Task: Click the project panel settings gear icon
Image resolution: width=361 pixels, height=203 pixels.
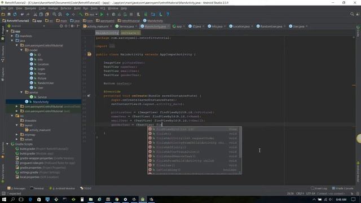Action: pyautogui.click(x=72, y=27)
